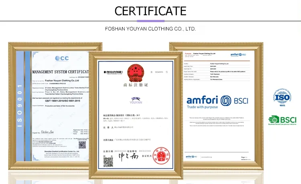This screenshot has height=184, width=301.
Task: Click the red round seal stamp
Action: 161,156
